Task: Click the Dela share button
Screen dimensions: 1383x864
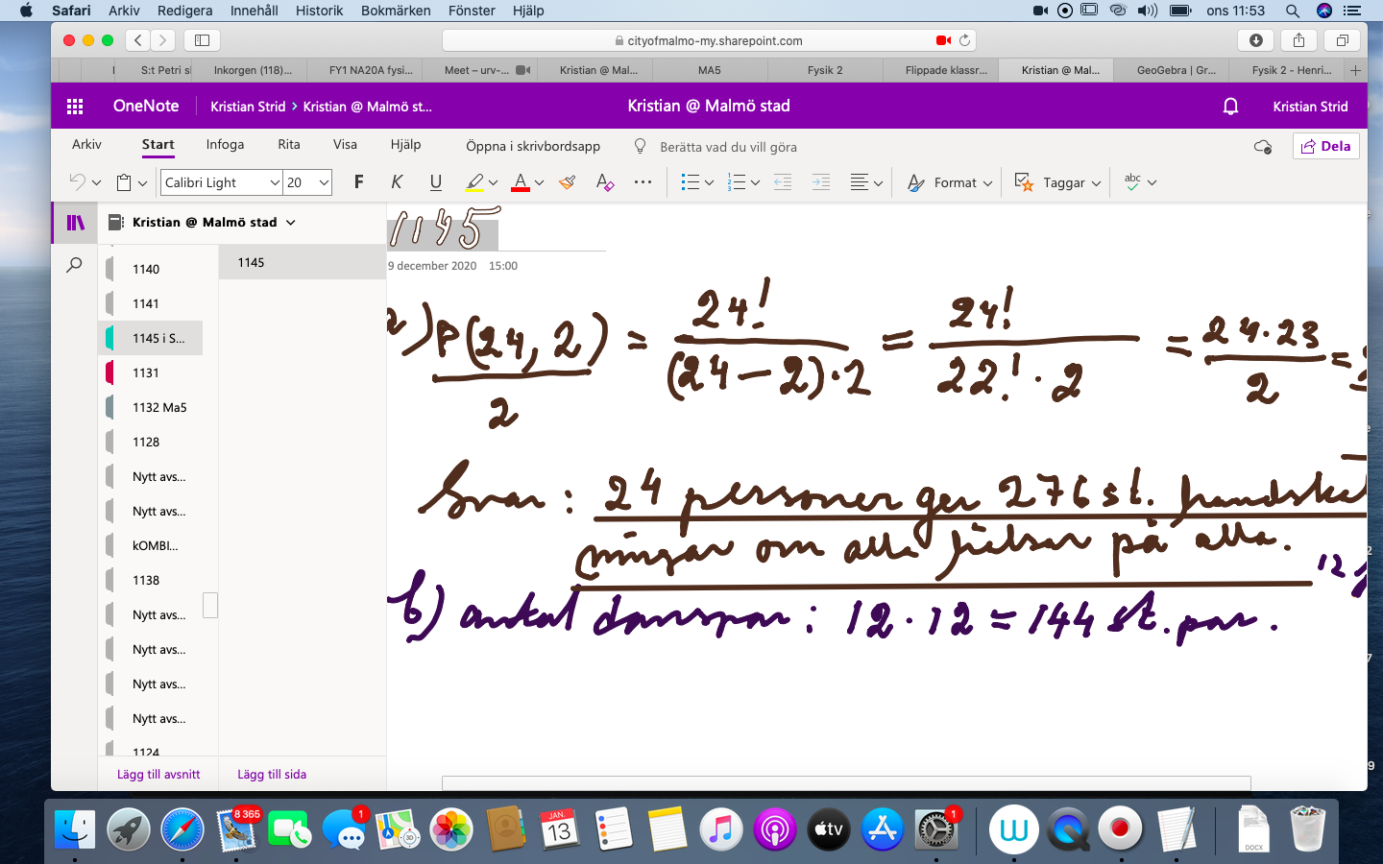Action: [1324, 146]
